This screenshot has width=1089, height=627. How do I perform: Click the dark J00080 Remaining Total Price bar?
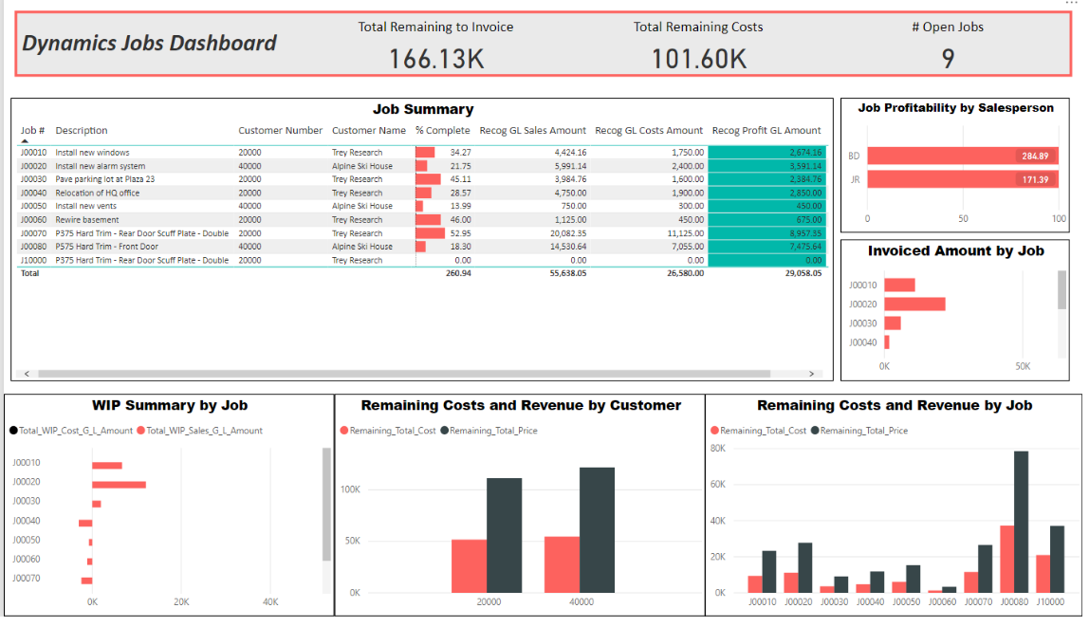click(1021, 521)
